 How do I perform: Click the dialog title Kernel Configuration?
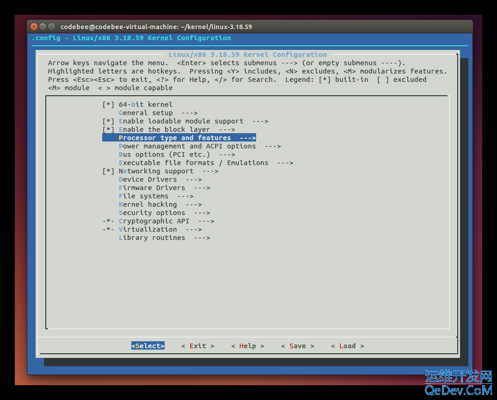[247, 55]
